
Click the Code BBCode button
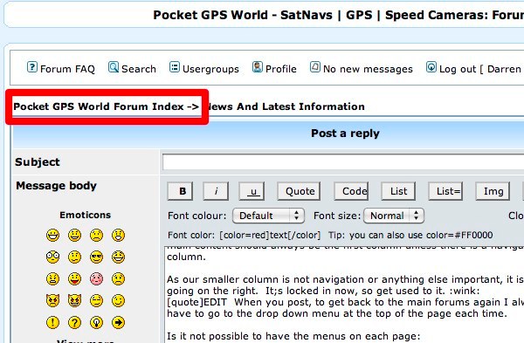(x=351, y=191)
